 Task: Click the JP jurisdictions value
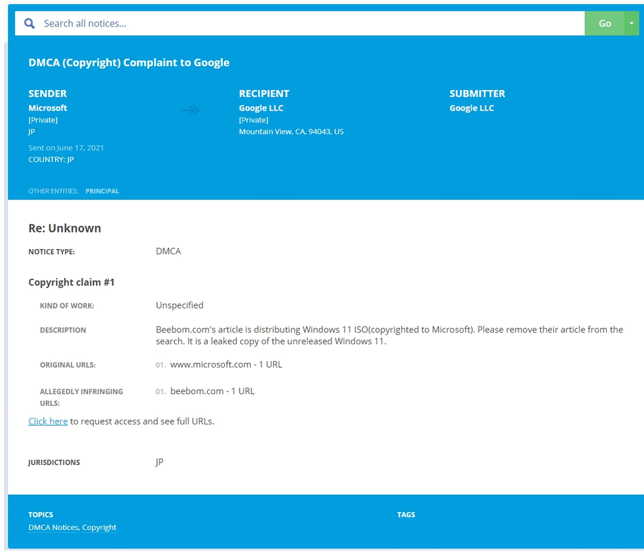(160, 462)
